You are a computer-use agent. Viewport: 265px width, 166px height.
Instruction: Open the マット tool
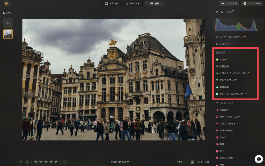[x=221, y=151]
